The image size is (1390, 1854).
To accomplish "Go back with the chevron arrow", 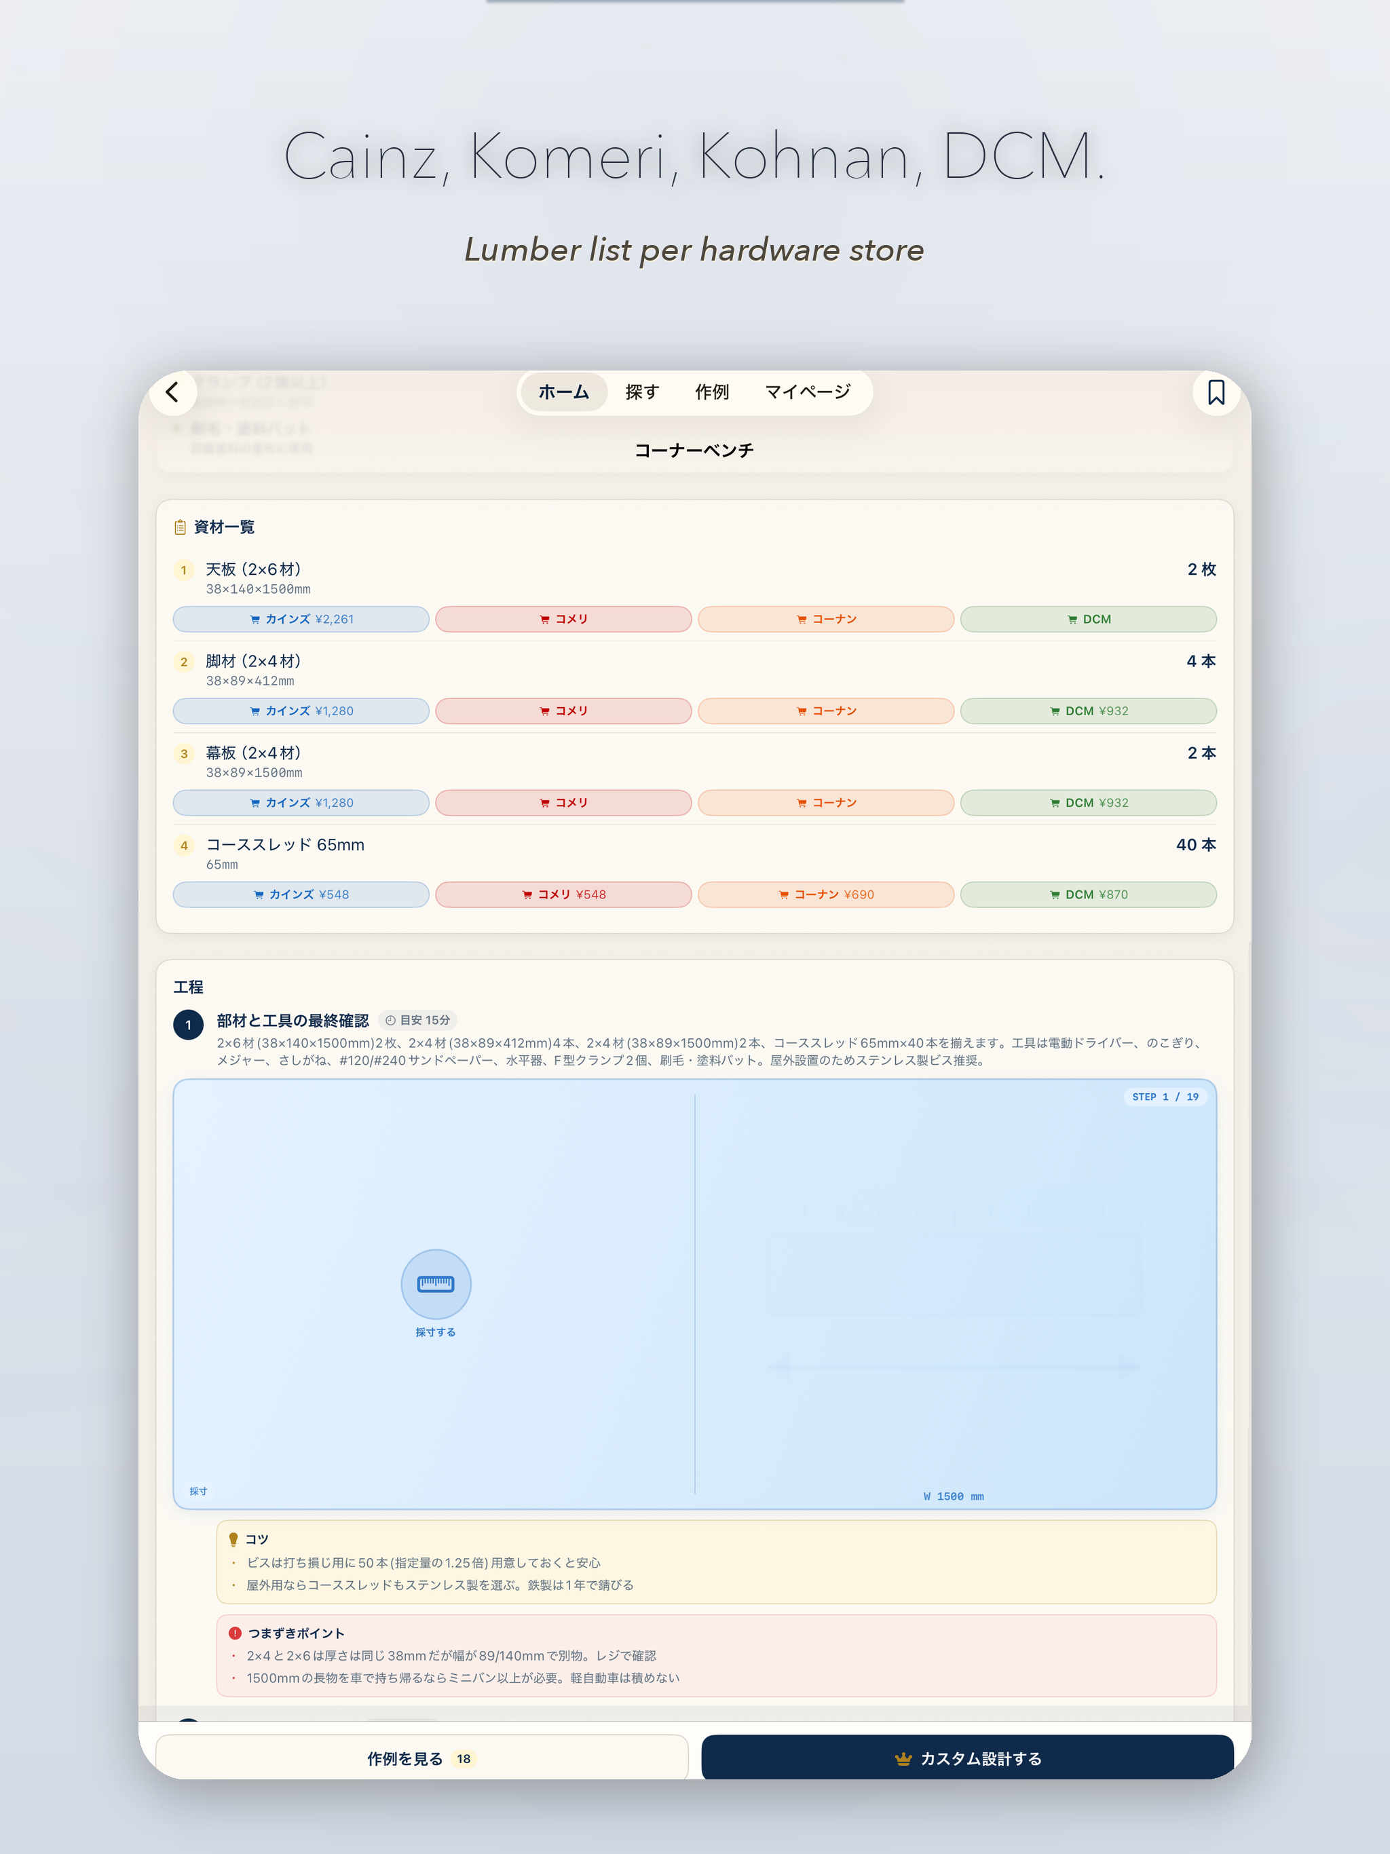I will pos(172,392).
